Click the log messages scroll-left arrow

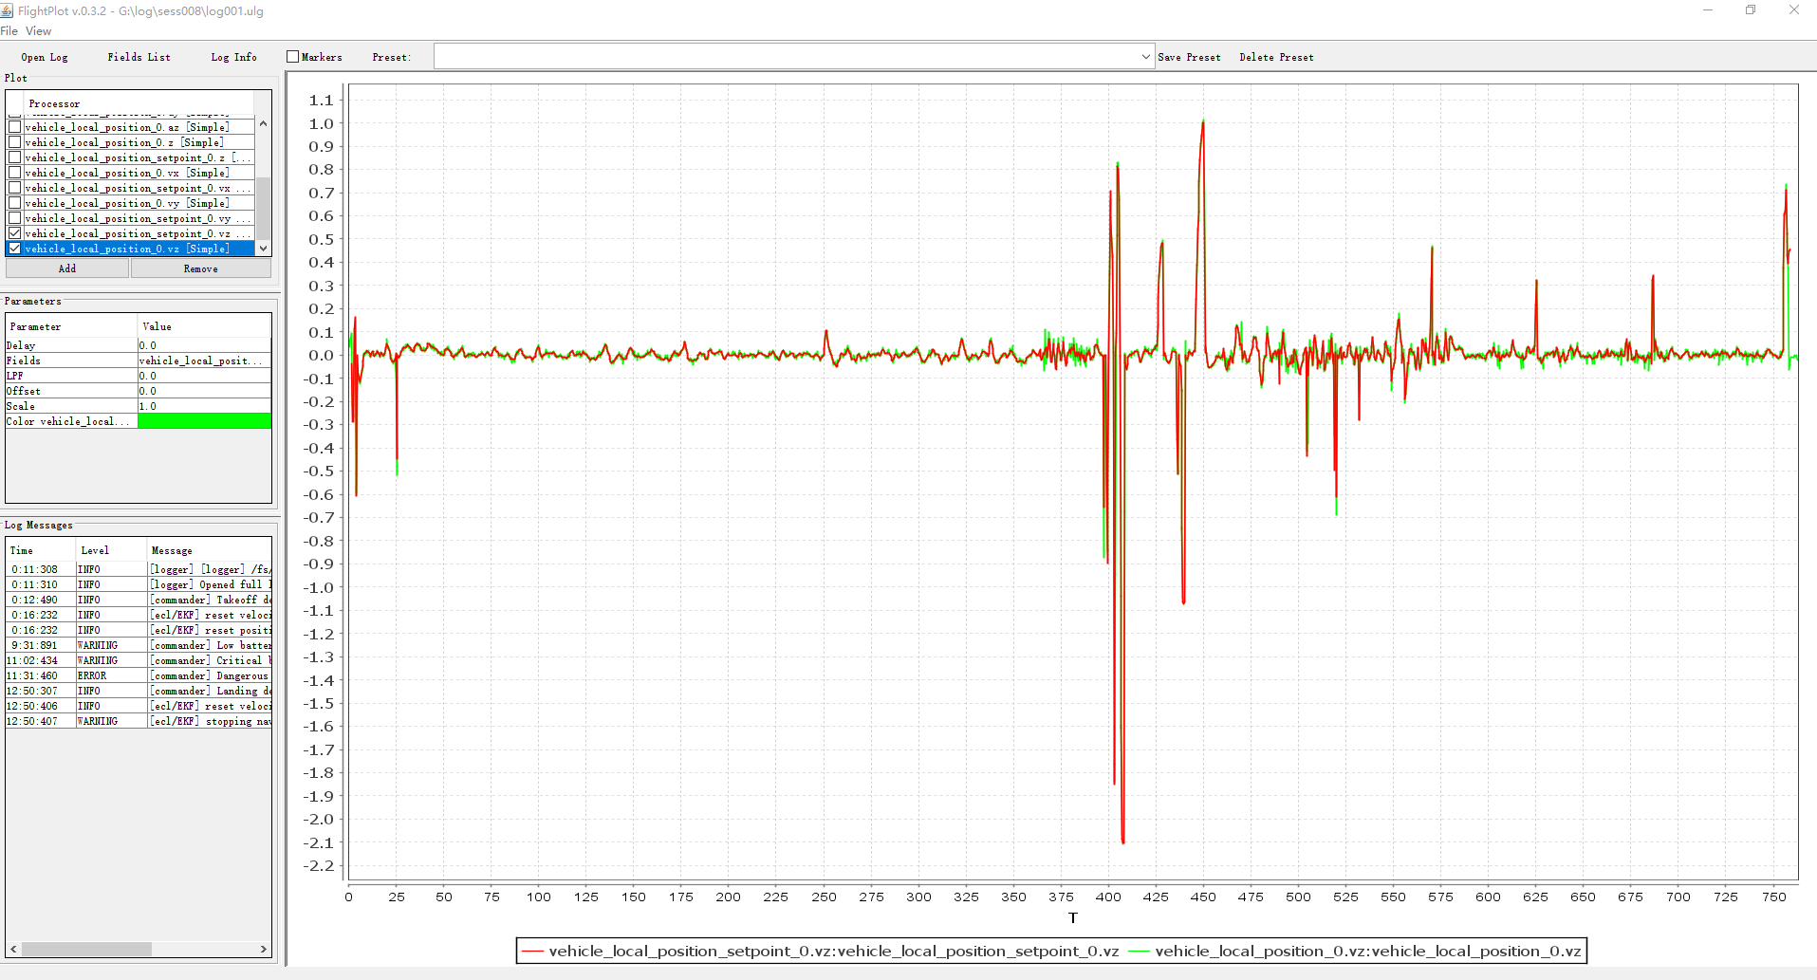point(13,949)
